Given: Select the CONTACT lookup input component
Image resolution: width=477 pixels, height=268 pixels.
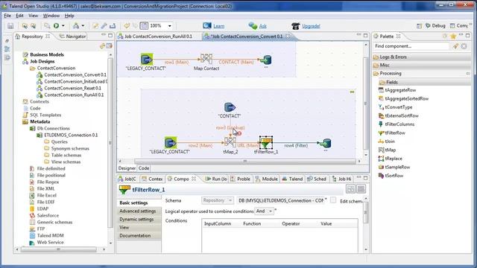Looking at the screenshot, I should pyautogui.click(x=230, y=107).
